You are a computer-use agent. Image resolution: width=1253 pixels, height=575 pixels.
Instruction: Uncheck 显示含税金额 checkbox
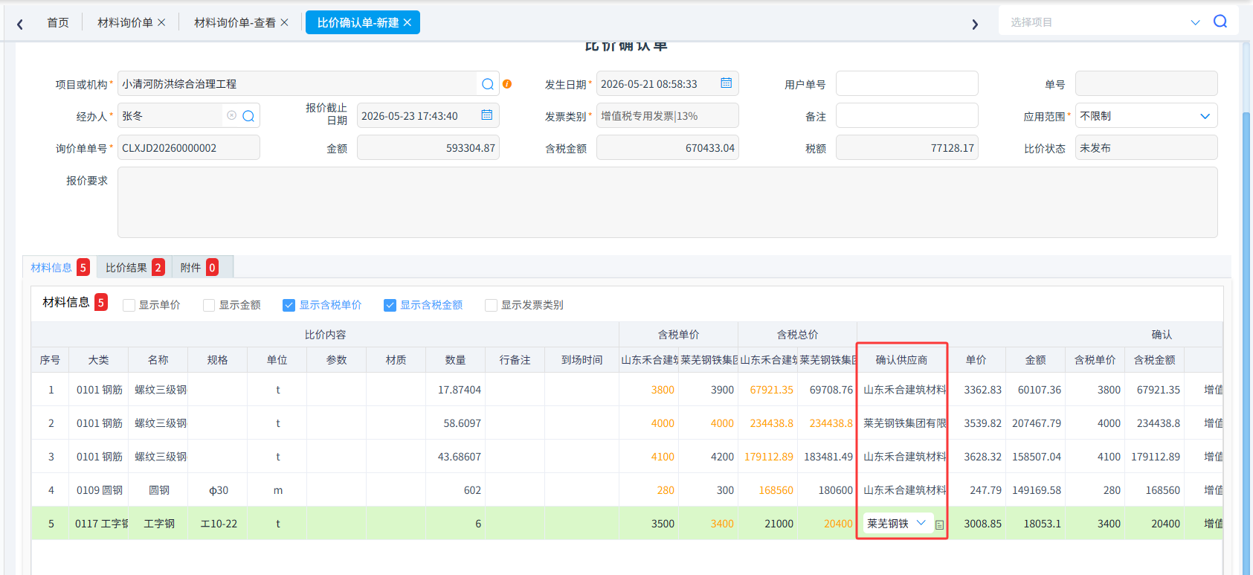click(390, 305)
